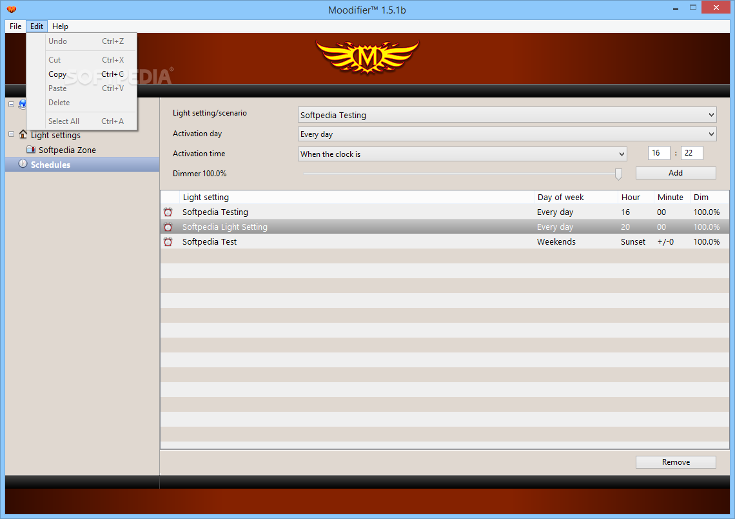This screenshot has height=519, width=735.
Task: Choose Select All in the Edit menu
Action: point(82,121)
